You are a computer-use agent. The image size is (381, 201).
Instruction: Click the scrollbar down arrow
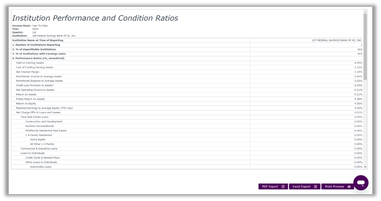point(365,167)
